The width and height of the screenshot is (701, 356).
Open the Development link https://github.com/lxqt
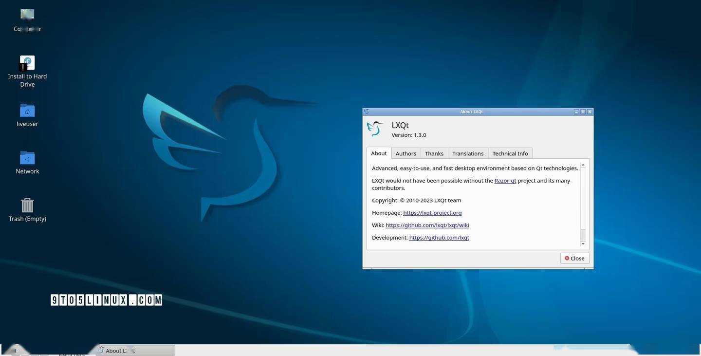coord(439,238)
